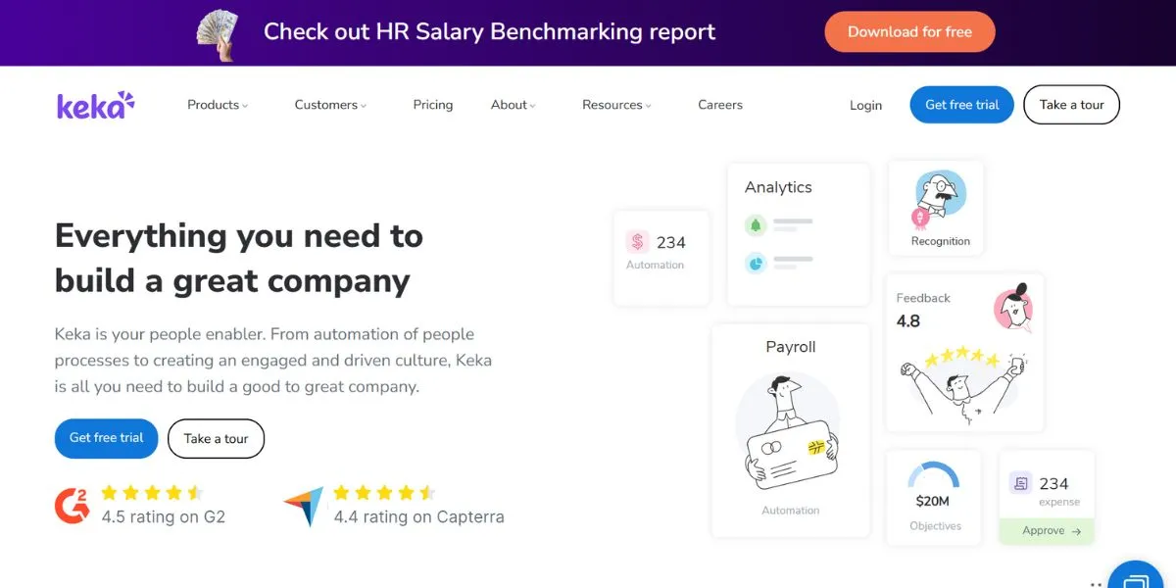
Task: Click the Login link
Action: (x=865, y=105)
